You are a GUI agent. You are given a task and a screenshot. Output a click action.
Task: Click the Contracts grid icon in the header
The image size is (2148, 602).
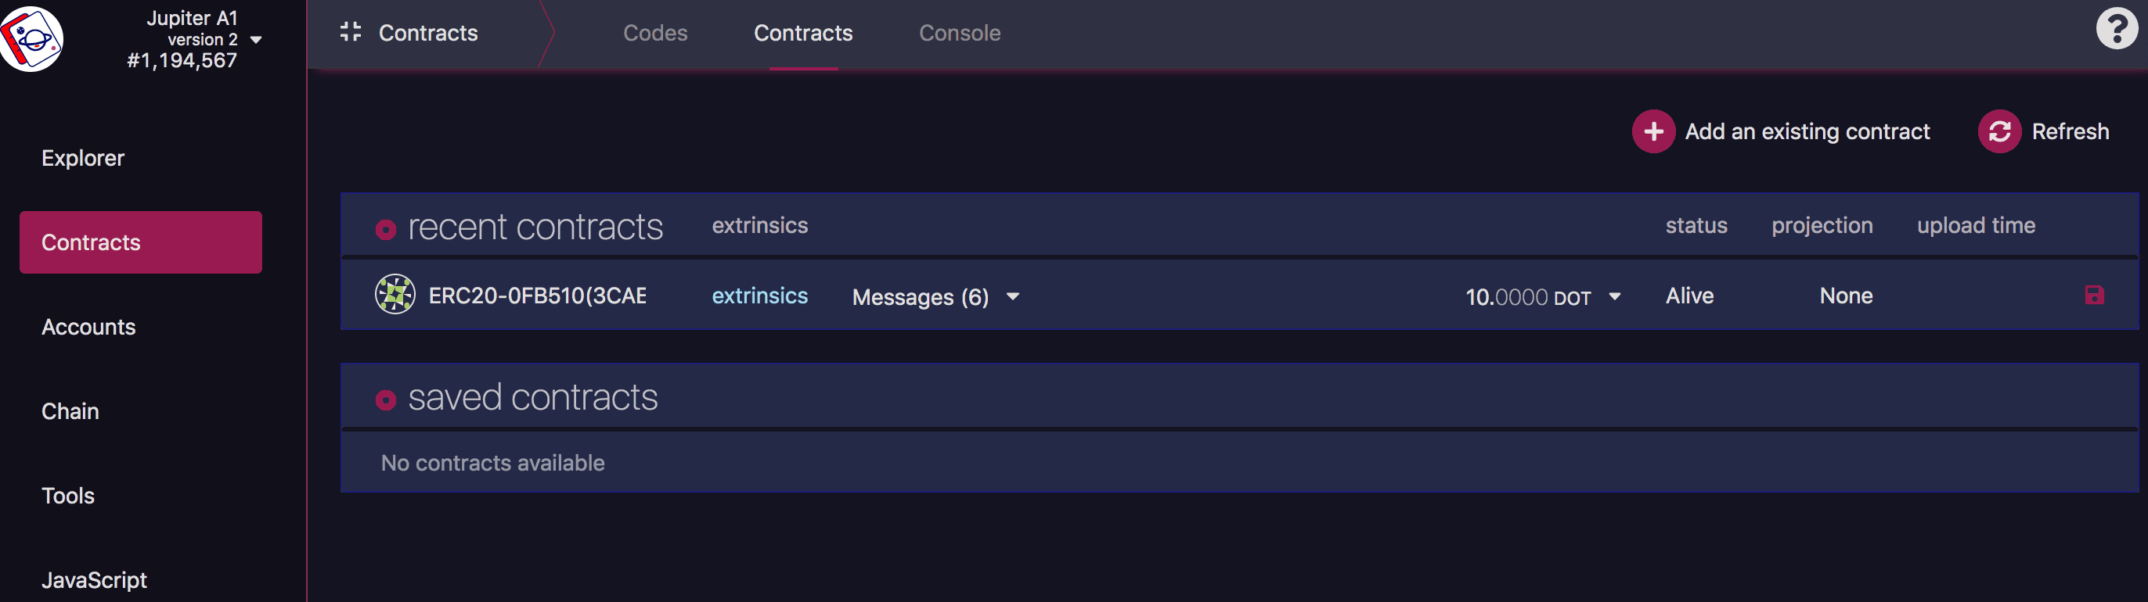351,33
